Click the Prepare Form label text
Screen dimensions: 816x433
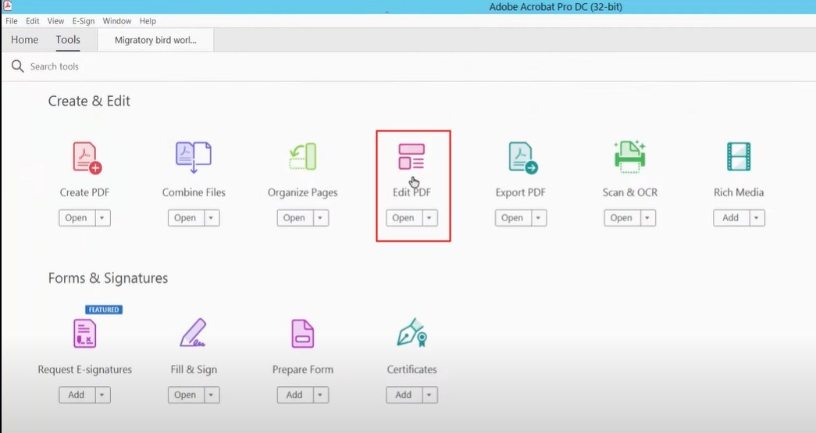pyautogui.click(x=302, y=370)
